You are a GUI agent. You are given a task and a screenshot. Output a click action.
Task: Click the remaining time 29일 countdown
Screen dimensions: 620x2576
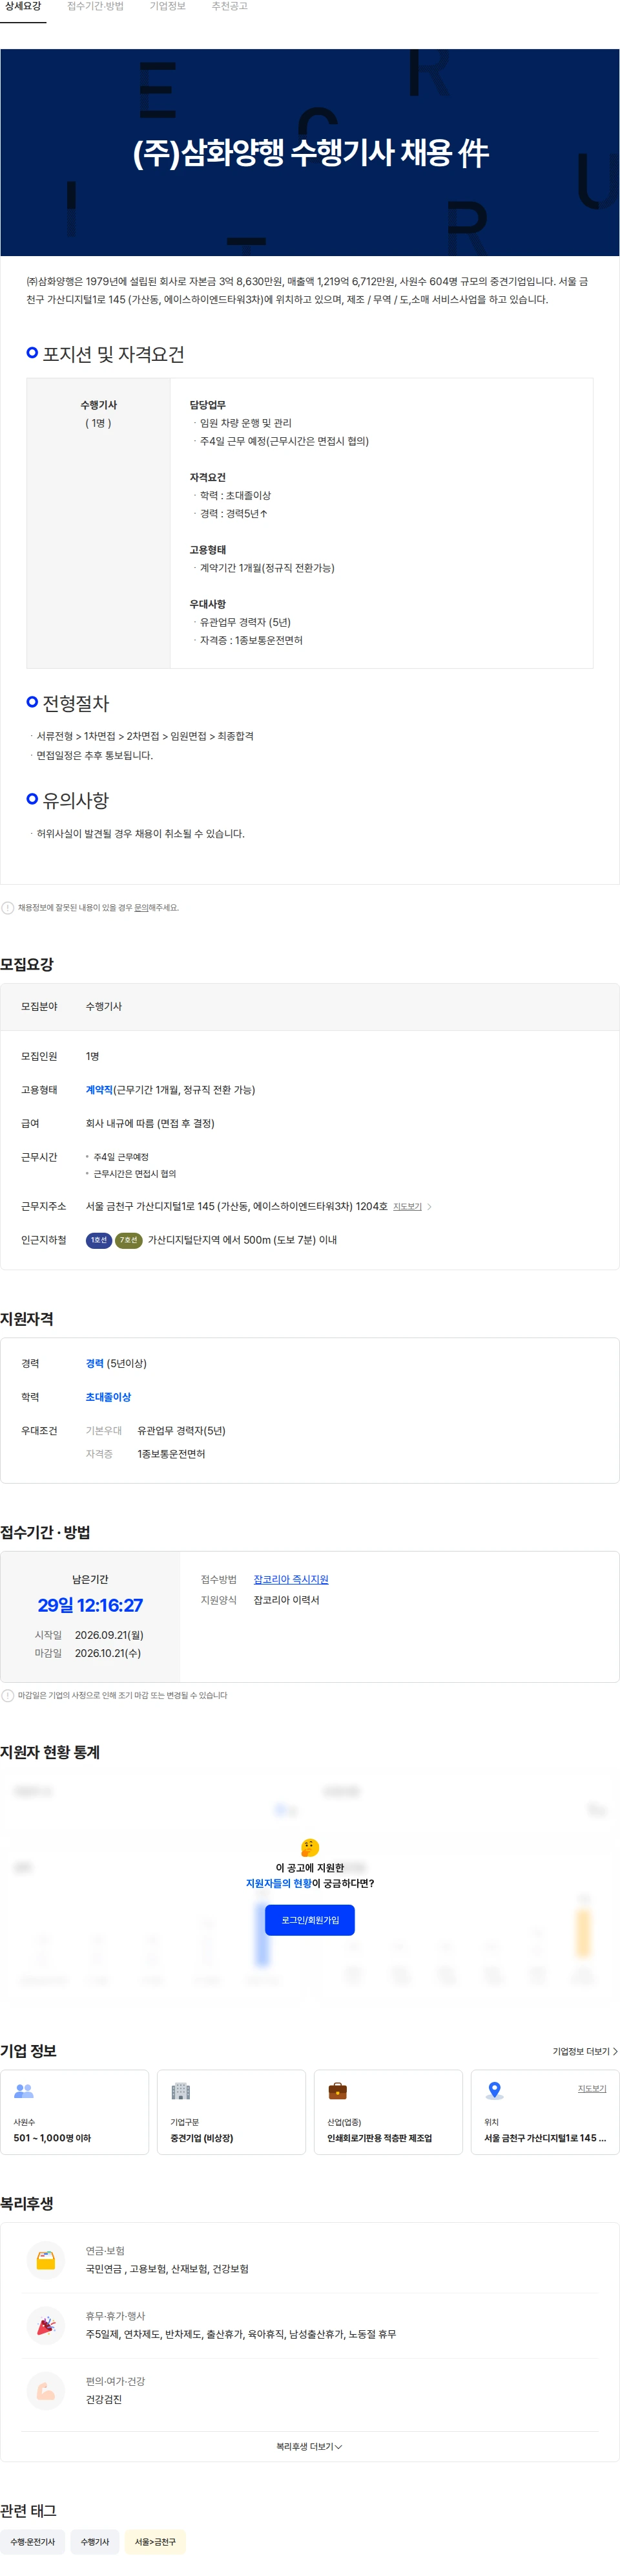(90, 1606)
